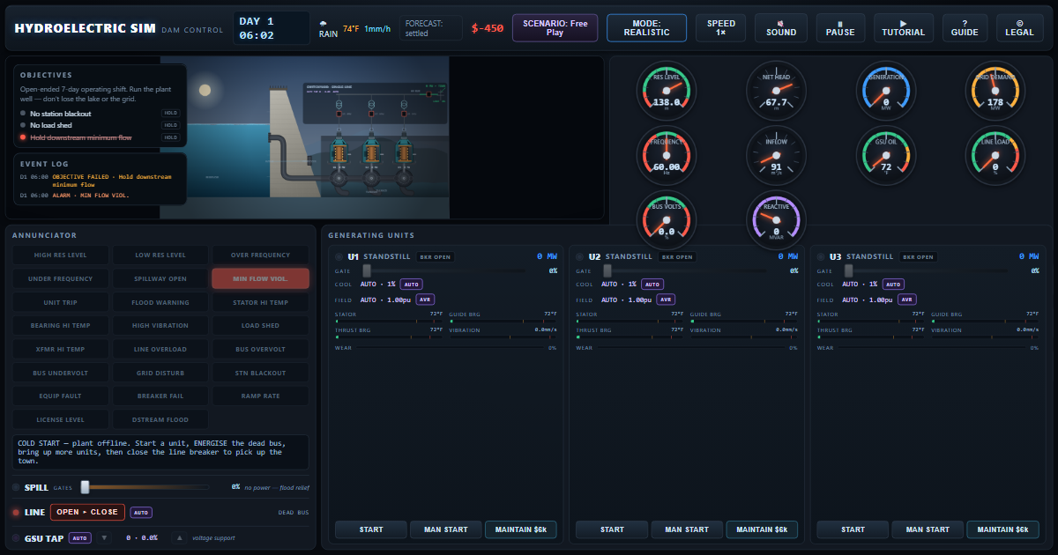Toggle U1 COOL AUTO mode

click(x=411, y=285)
